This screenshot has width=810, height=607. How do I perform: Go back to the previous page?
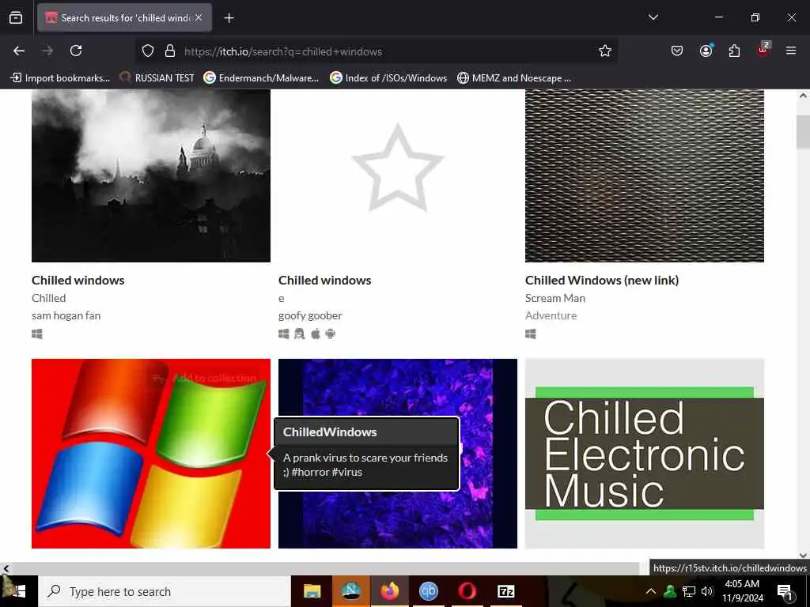19,51
